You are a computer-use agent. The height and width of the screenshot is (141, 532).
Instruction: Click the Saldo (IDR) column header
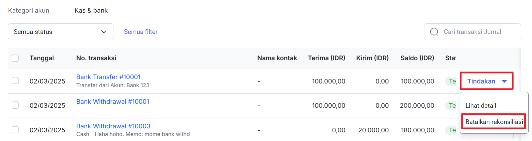[417, 58]
